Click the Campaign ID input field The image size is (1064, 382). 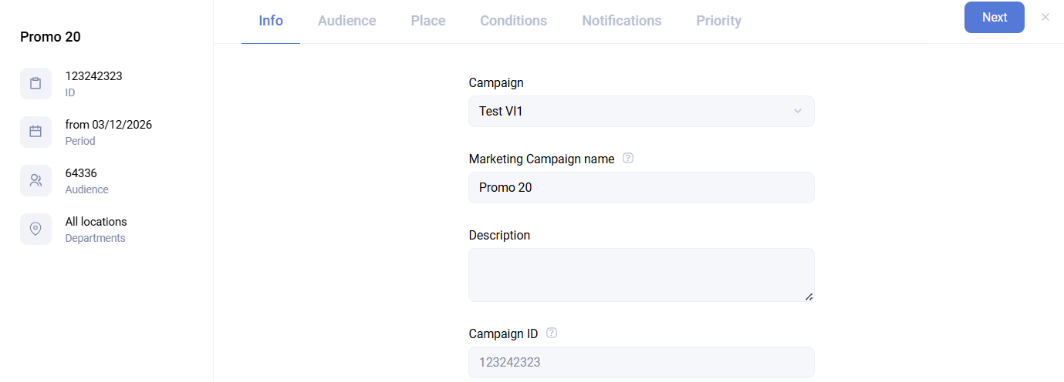coord(640,362)
